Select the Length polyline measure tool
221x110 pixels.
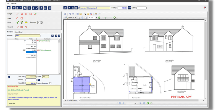[22, 14]
